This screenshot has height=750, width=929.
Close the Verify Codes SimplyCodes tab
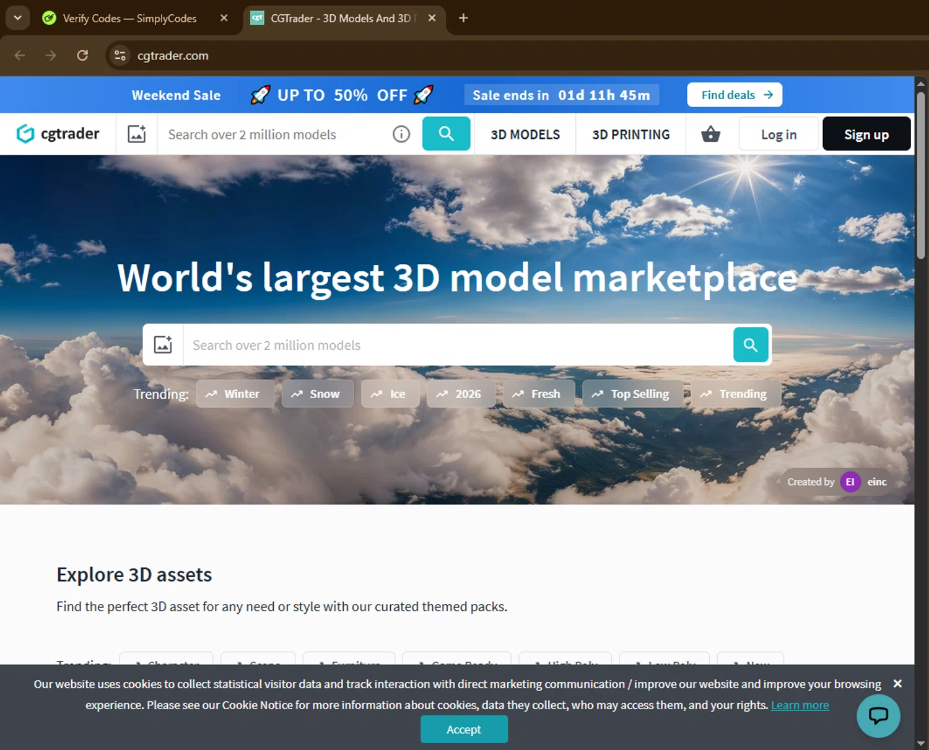(224, 18)
